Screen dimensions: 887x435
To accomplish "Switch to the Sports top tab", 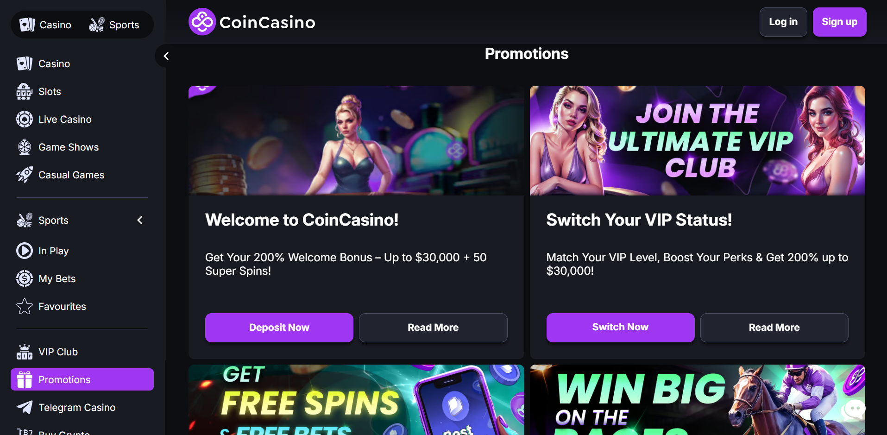I will tap(114, 25).
